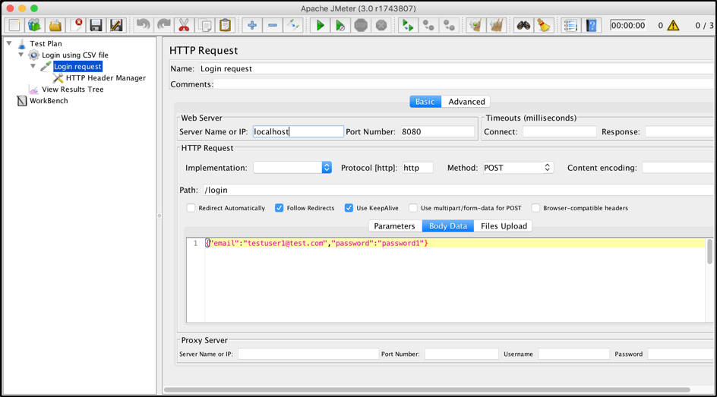Click Remote Shutdown All icon
This screenshot has width=717, height=397.
(449, 25)
